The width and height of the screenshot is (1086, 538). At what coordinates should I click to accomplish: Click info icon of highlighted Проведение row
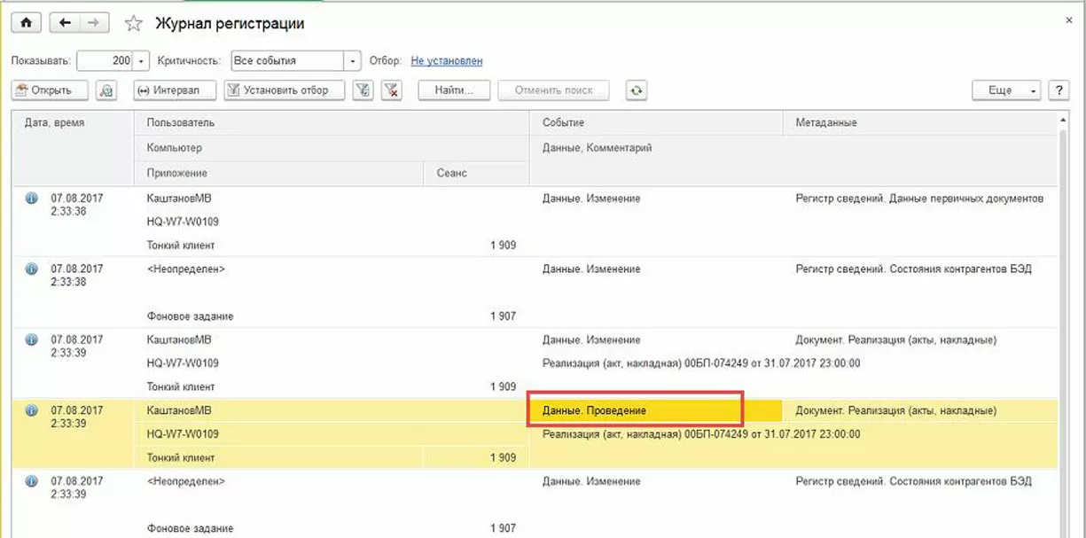point(32,410)
